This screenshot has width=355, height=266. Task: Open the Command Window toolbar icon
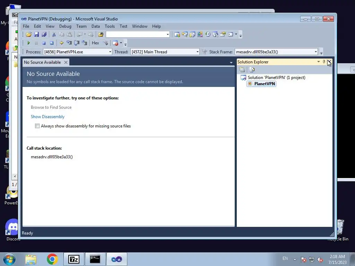pyautogui.click(x=231, y=34)
